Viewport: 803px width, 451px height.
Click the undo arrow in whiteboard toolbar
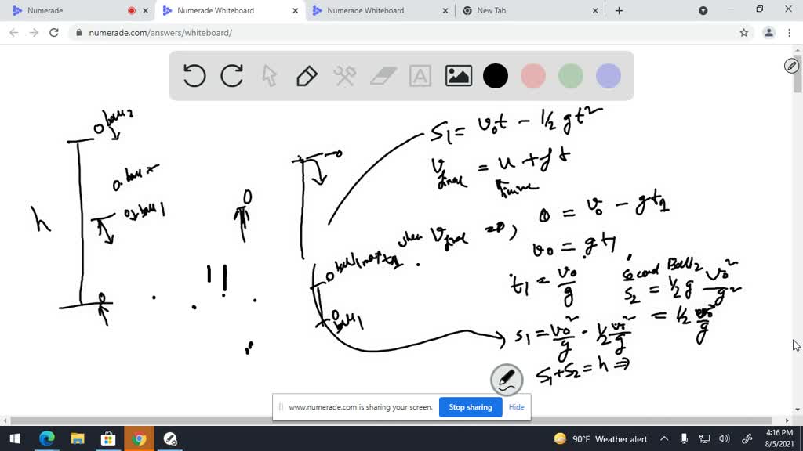[x=194, y=76]
